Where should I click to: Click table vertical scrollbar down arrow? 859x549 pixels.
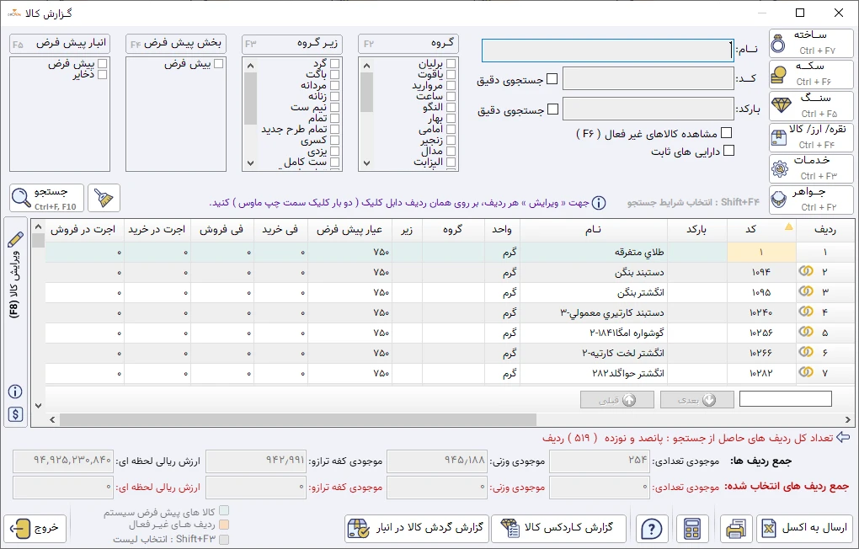38,406
